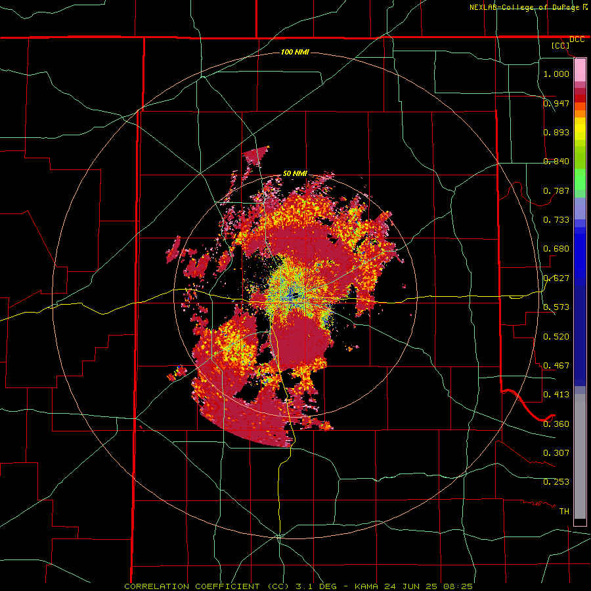
Task: Click the CORRELATION COEFFICIENT (CC) caption text
Action: tap(206, 586)
